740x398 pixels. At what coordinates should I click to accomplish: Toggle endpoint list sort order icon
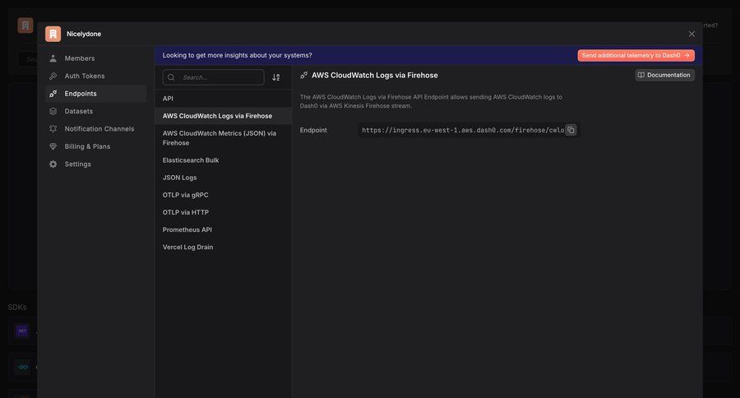[276, 77]
